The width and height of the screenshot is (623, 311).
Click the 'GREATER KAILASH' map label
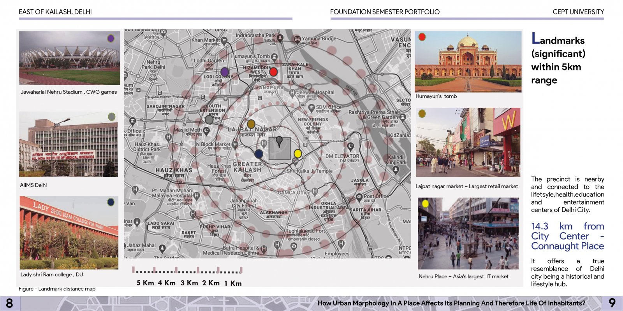click(247, 167)
